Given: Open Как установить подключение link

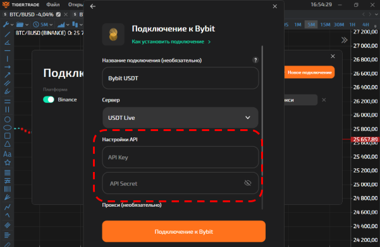Looking at the screenshot, I should [x=171, y=42].
